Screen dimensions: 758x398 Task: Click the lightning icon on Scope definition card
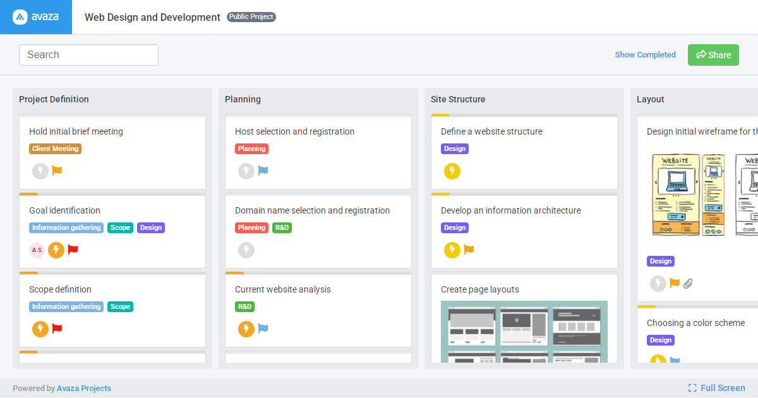(x=40, y=329)
